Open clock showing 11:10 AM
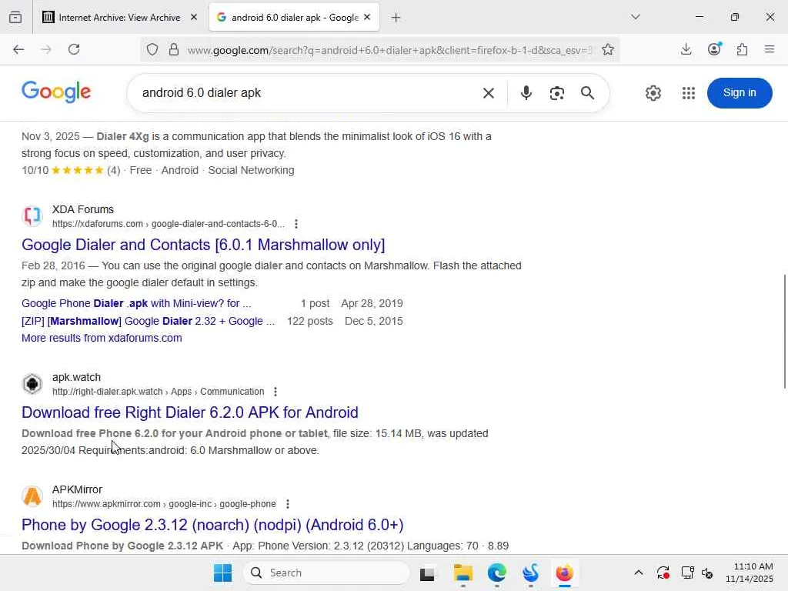 (x=750, y=573)
